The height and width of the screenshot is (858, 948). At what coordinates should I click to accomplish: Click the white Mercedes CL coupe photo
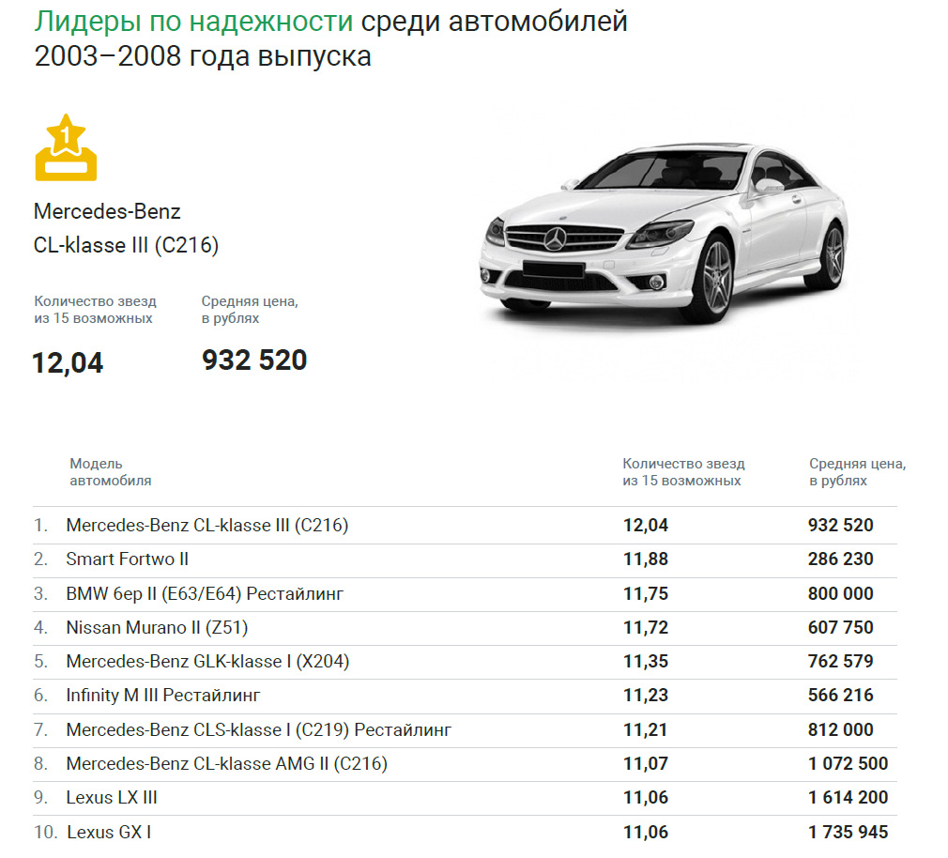[x=664, y=233]
